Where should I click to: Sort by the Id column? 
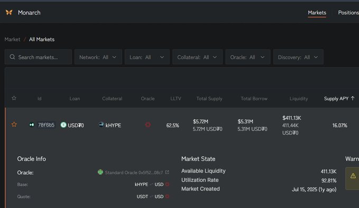coord(39,99)
